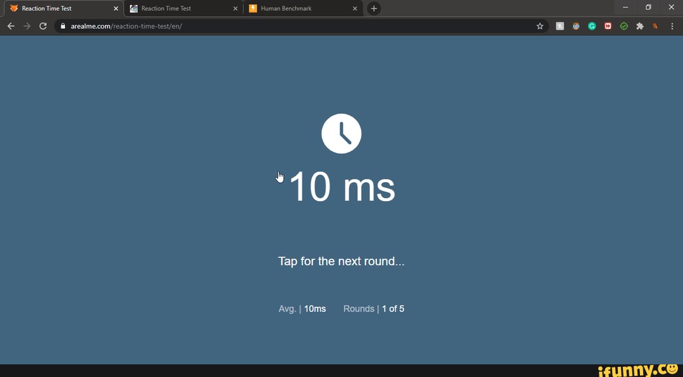Screen dimensions: 683x377
Task: Switch to the Human Benchmark tab
Action: tap(297, 8)
